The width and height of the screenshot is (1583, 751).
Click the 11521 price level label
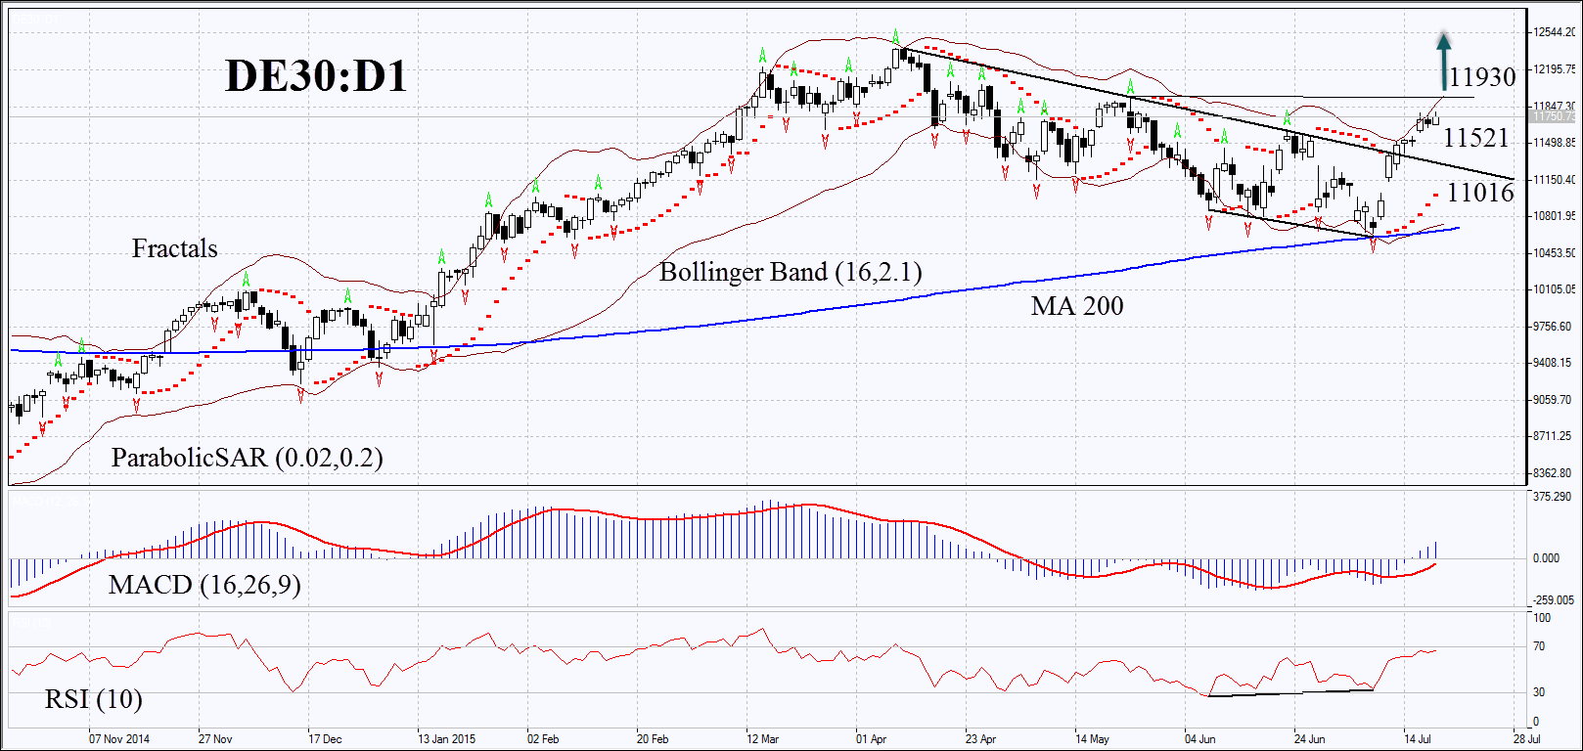[1476, 138]
